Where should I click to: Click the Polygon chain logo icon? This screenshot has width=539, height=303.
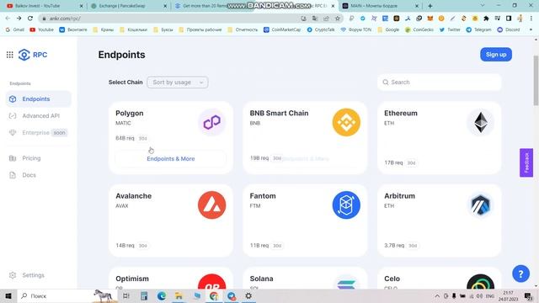(211, 122)
